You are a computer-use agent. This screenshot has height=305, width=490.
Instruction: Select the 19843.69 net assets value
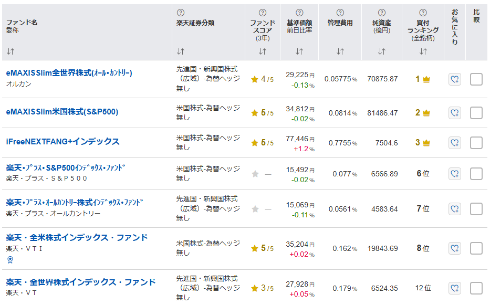click(382, 248)
